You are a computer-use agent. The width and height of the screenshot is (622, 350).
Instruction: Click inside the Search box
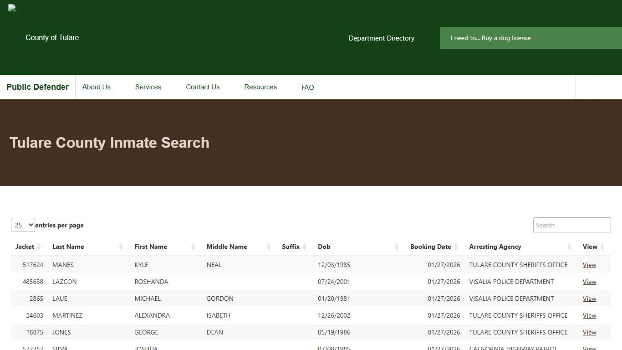coord(572,225)
